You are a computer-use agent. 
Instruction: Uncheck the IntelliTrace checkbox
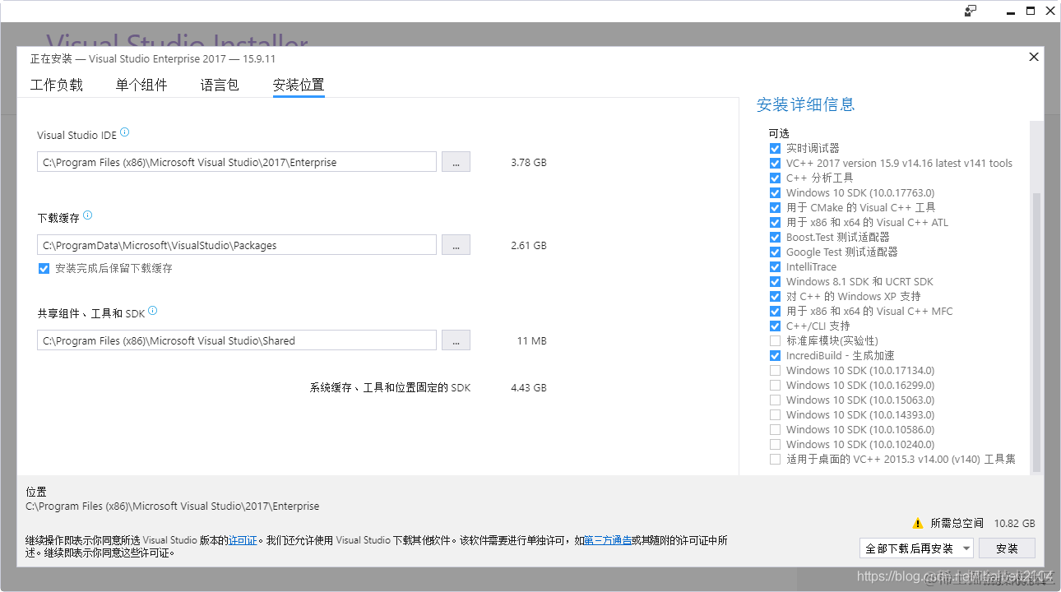(775, 266)
